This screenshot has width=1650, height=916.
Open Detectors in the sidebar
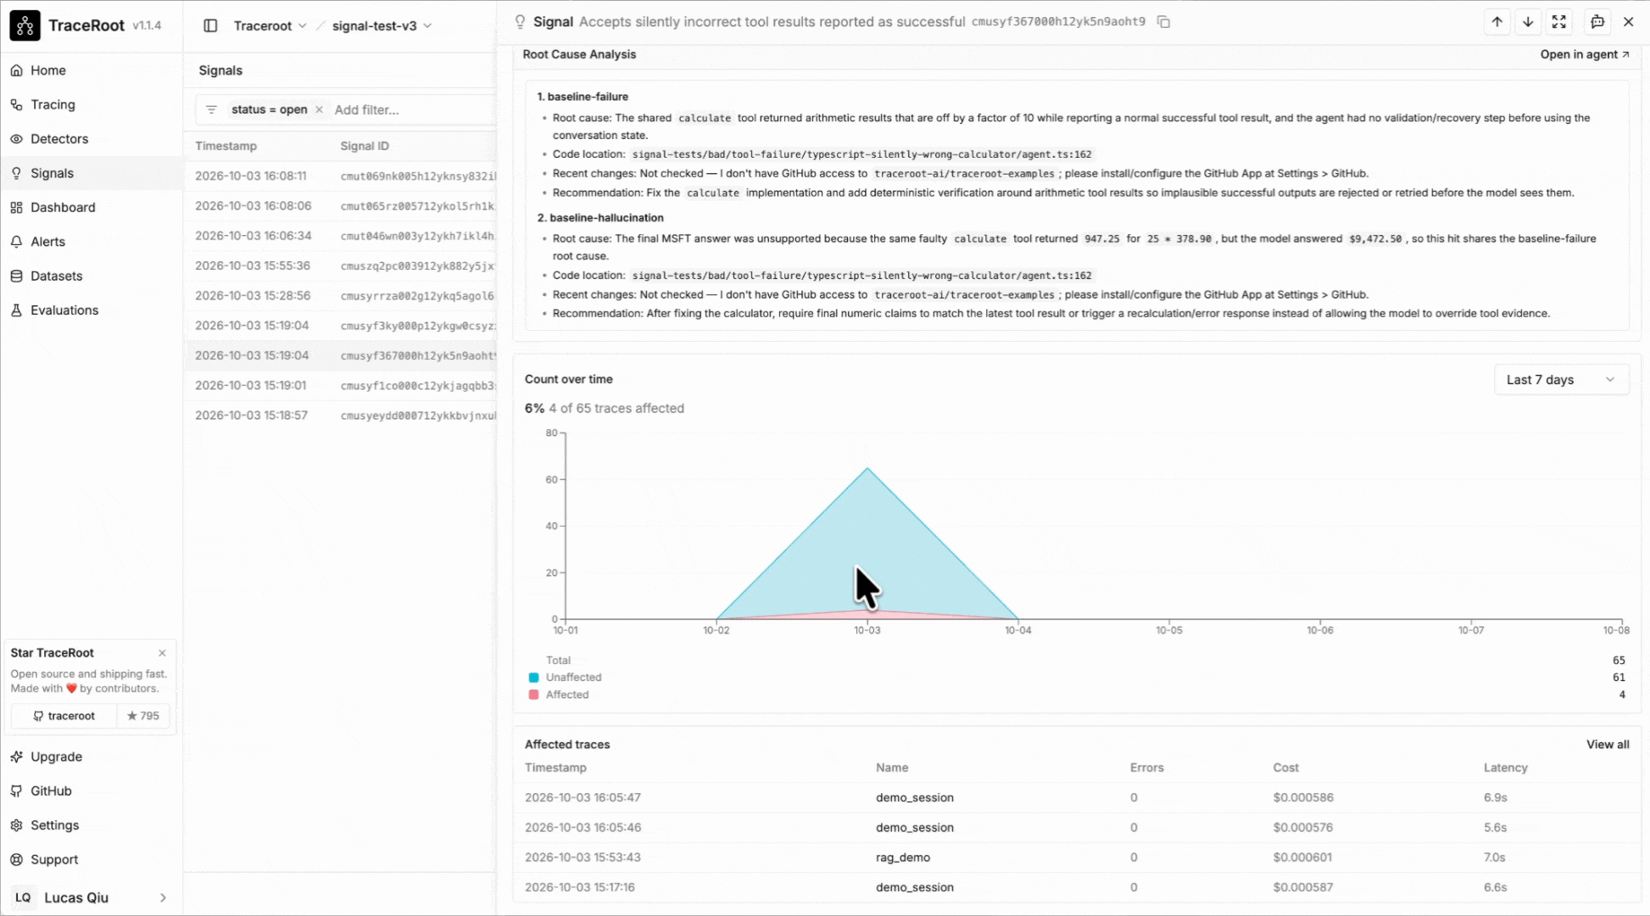92,139
